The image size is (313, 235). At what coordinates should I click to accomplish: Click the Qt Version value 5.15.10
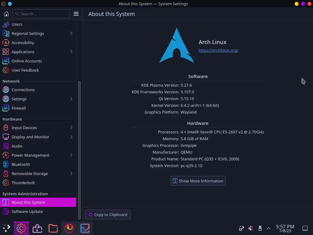pyautogui.click(x=187, y=99)
